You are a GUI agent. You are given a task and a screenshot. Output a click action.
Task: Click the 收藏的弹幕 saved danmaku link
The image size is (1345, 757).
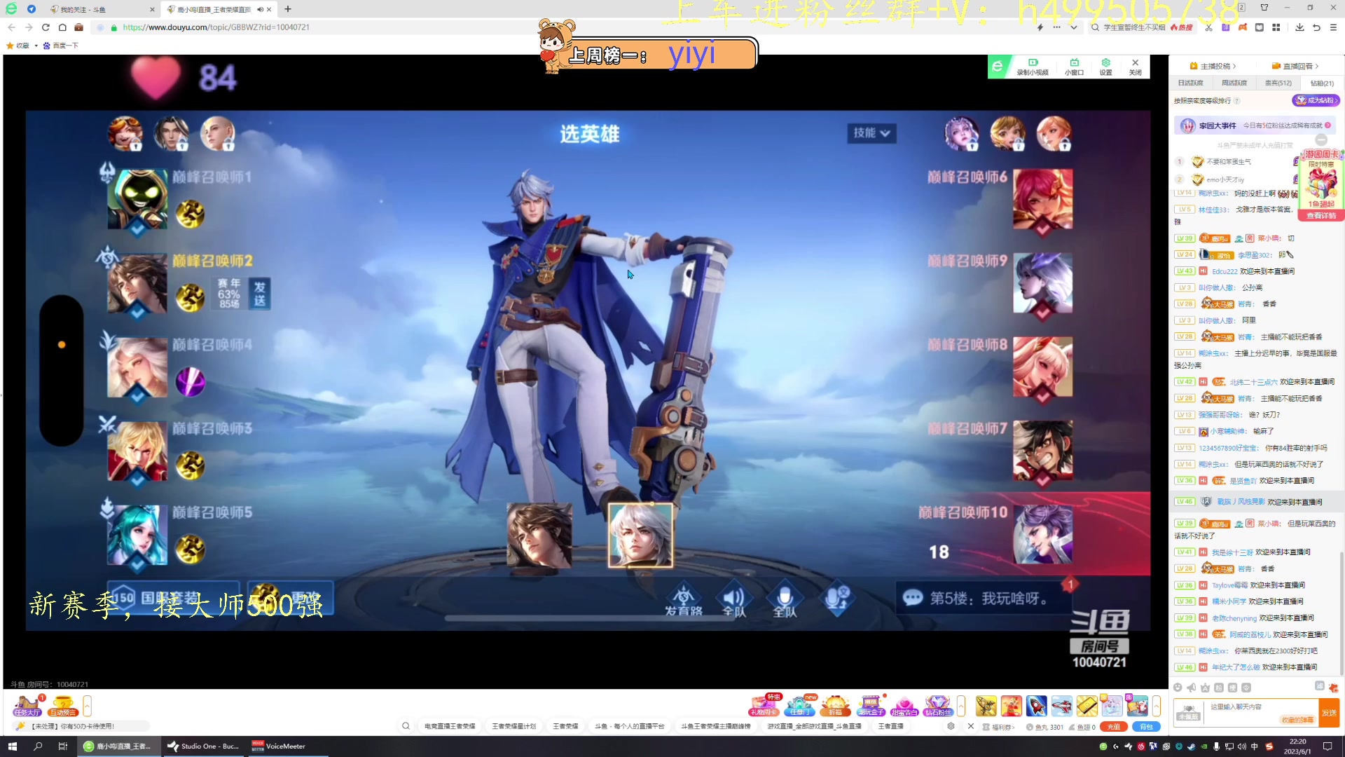[1297, 720]
